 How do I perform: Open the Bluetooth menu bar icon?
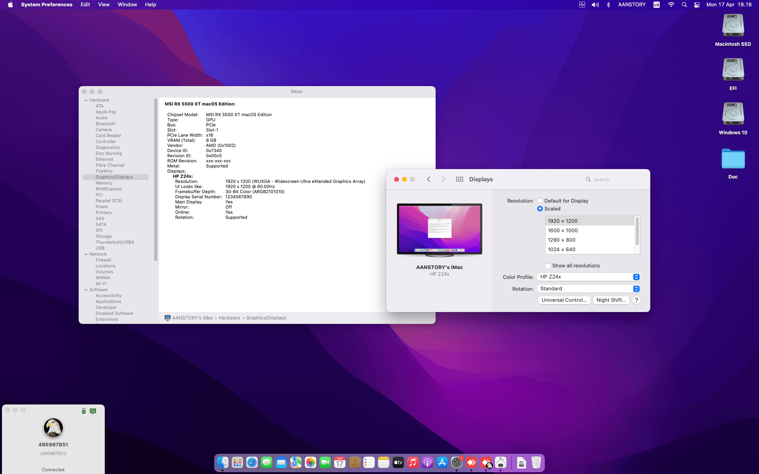click(x=608, y=5)
